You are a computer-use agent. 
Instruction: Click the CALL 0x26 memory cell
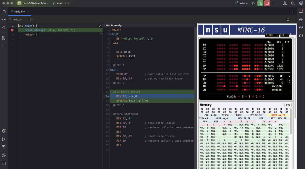(211, 115)
